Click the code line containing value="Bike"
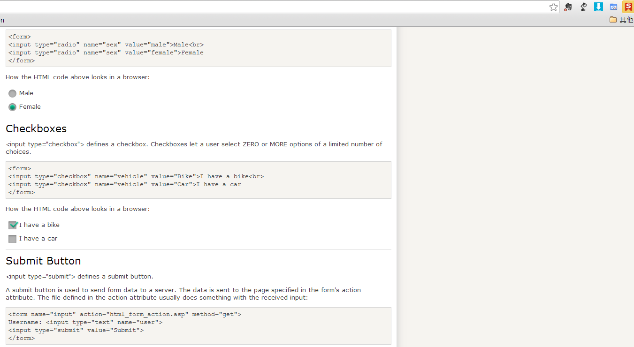 [136, 176]
